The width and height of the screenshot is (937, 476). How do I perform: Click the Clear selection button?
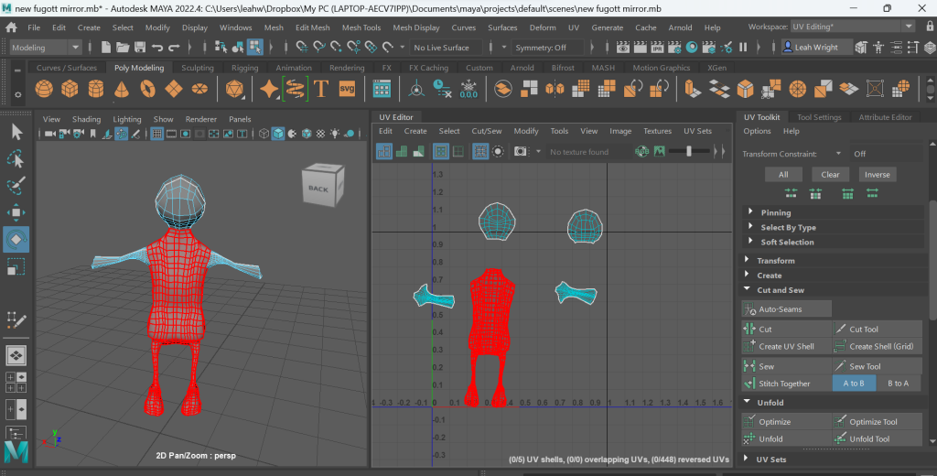(x=830, y=175)
